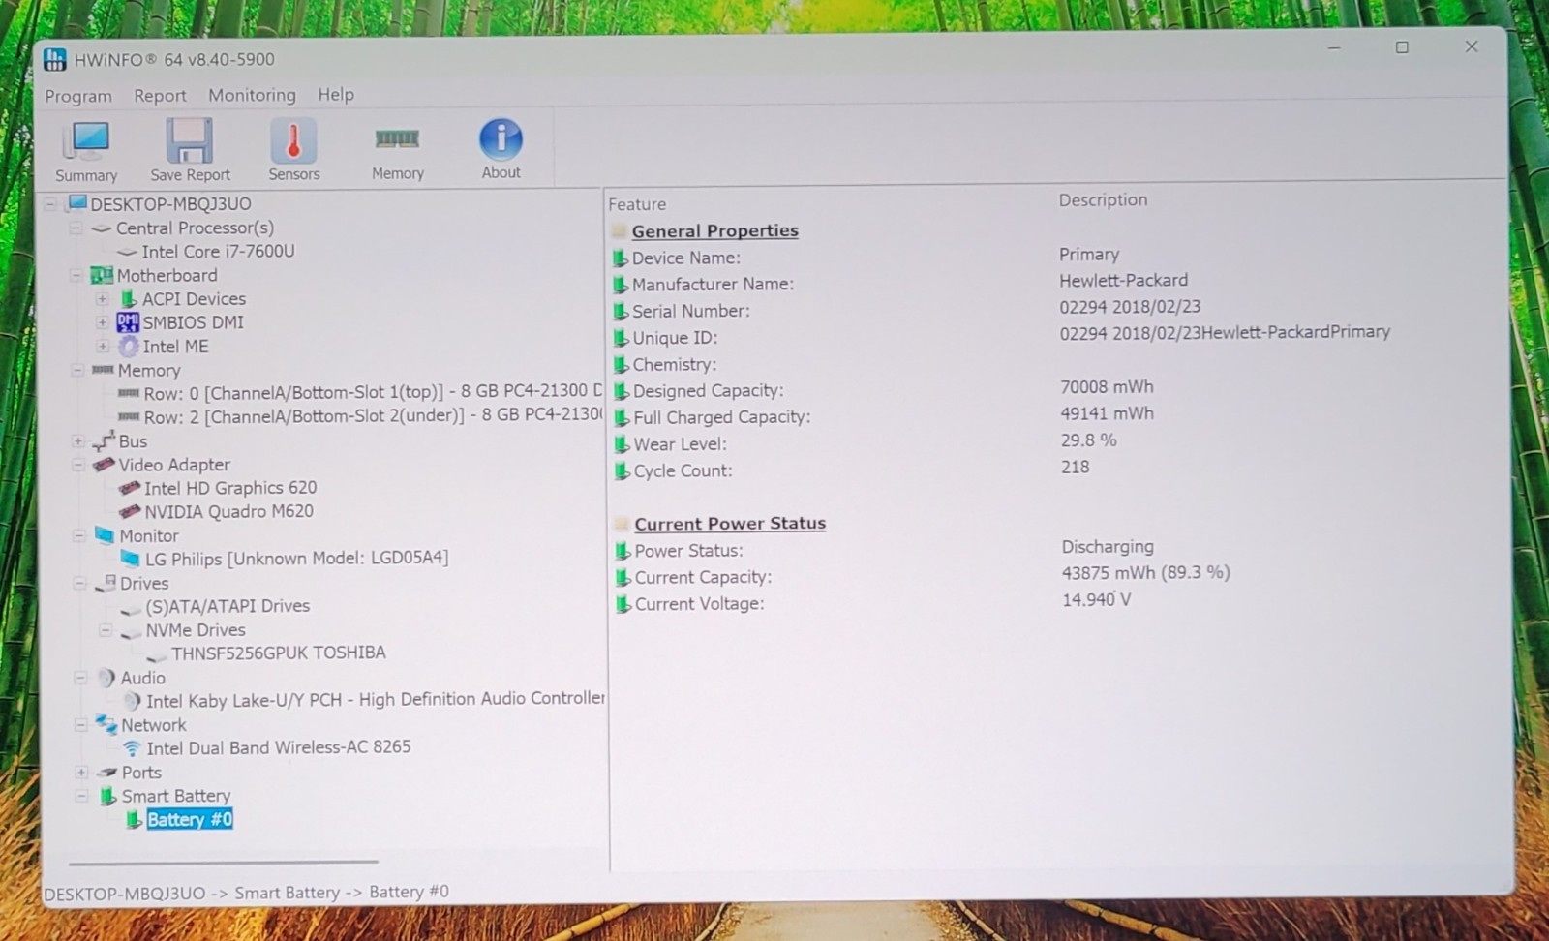Select Row: 2 memory slot entry
The image size is (1549, 941).
click(373, 416)
